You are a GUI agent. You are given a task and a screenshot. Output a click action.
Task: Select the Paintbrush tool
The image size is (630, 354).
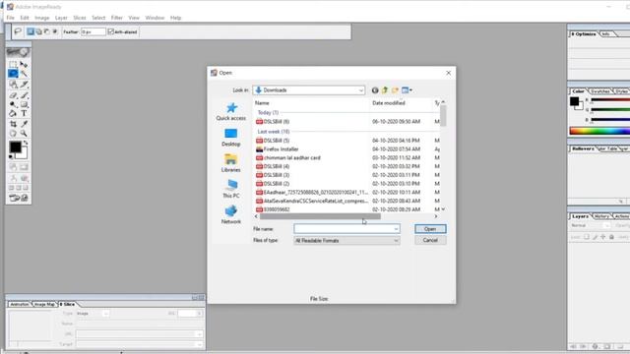(x=24, y=95)
